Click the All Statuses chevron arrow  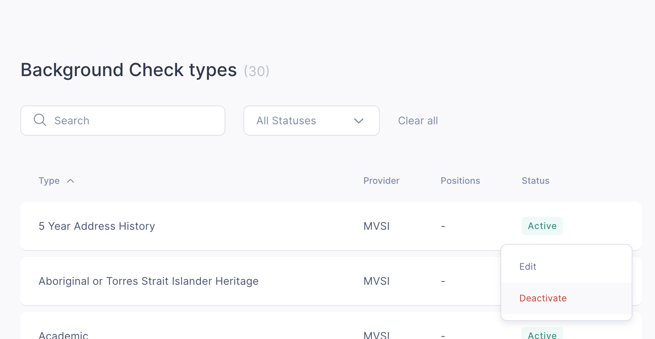[x=359, y=121]
